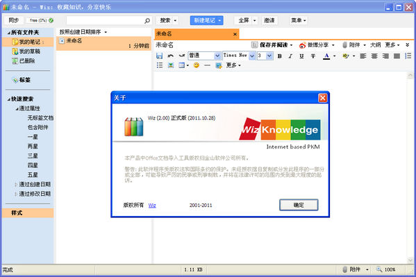Click the redo arrow icon
The width and height of the screenshot is (416, 277).
(x=181, y=56)
